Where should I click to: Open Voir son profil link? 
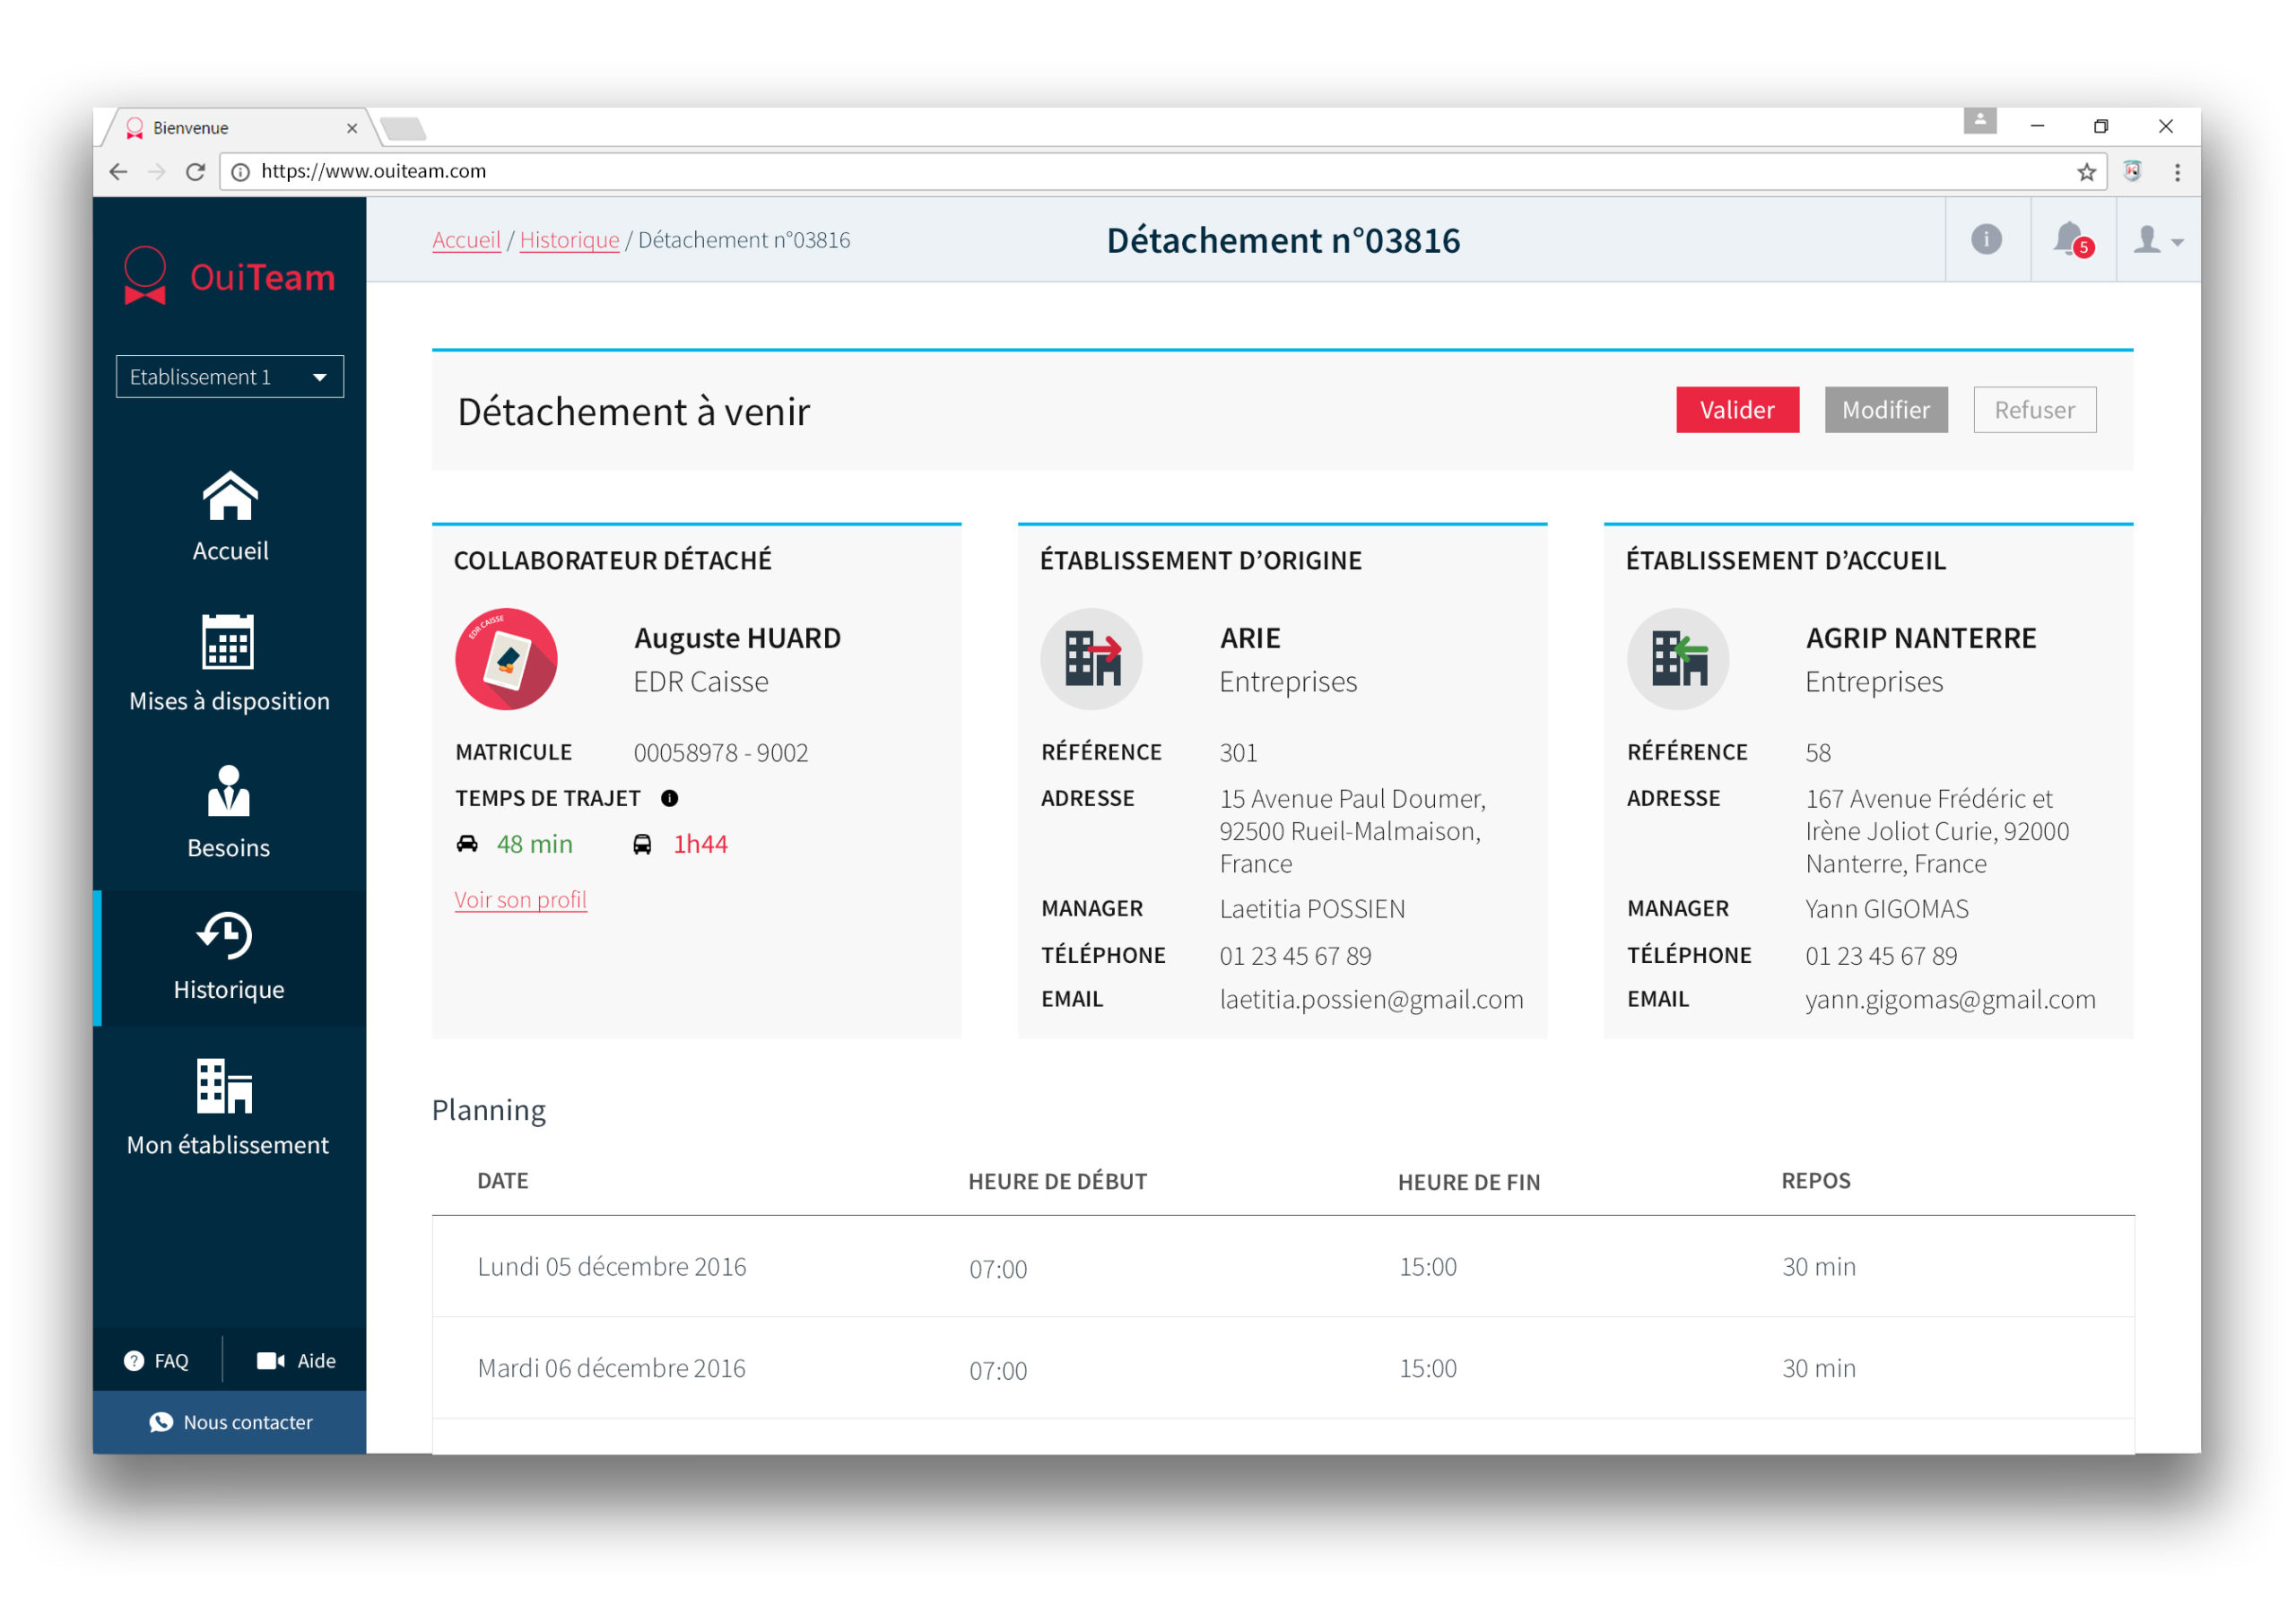[x=520, y=900]
